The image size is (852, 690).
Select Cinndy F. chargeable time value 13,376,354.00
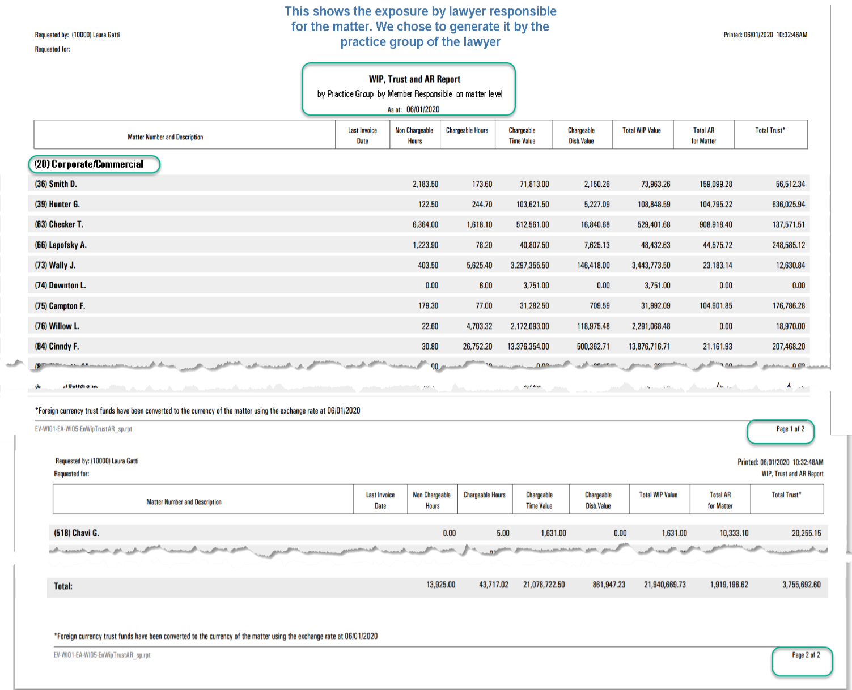pyautogui.click(x=528, y=346)
